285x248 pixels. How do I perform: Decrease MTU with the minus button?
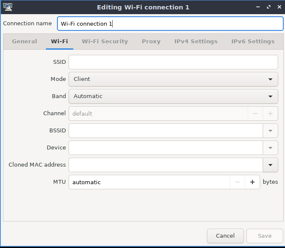coord(237,182)
